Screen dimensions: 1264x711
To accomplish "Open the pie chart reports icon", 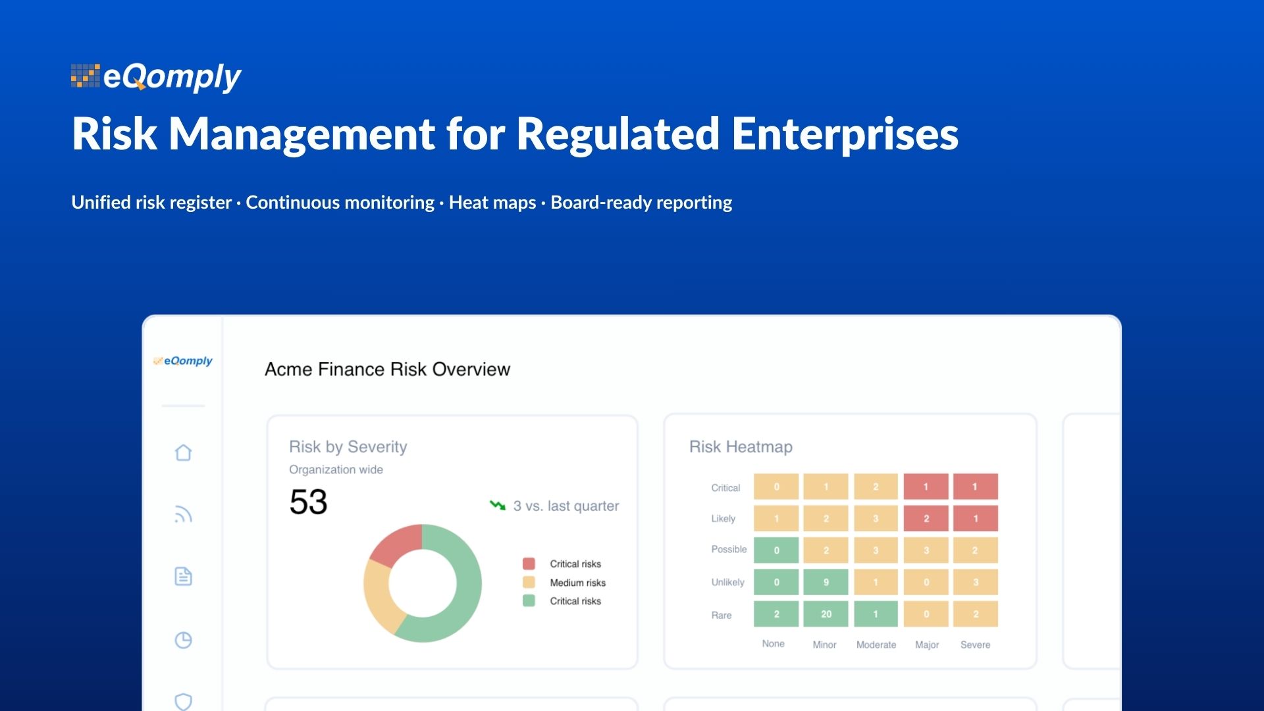I will click(183, 640).
